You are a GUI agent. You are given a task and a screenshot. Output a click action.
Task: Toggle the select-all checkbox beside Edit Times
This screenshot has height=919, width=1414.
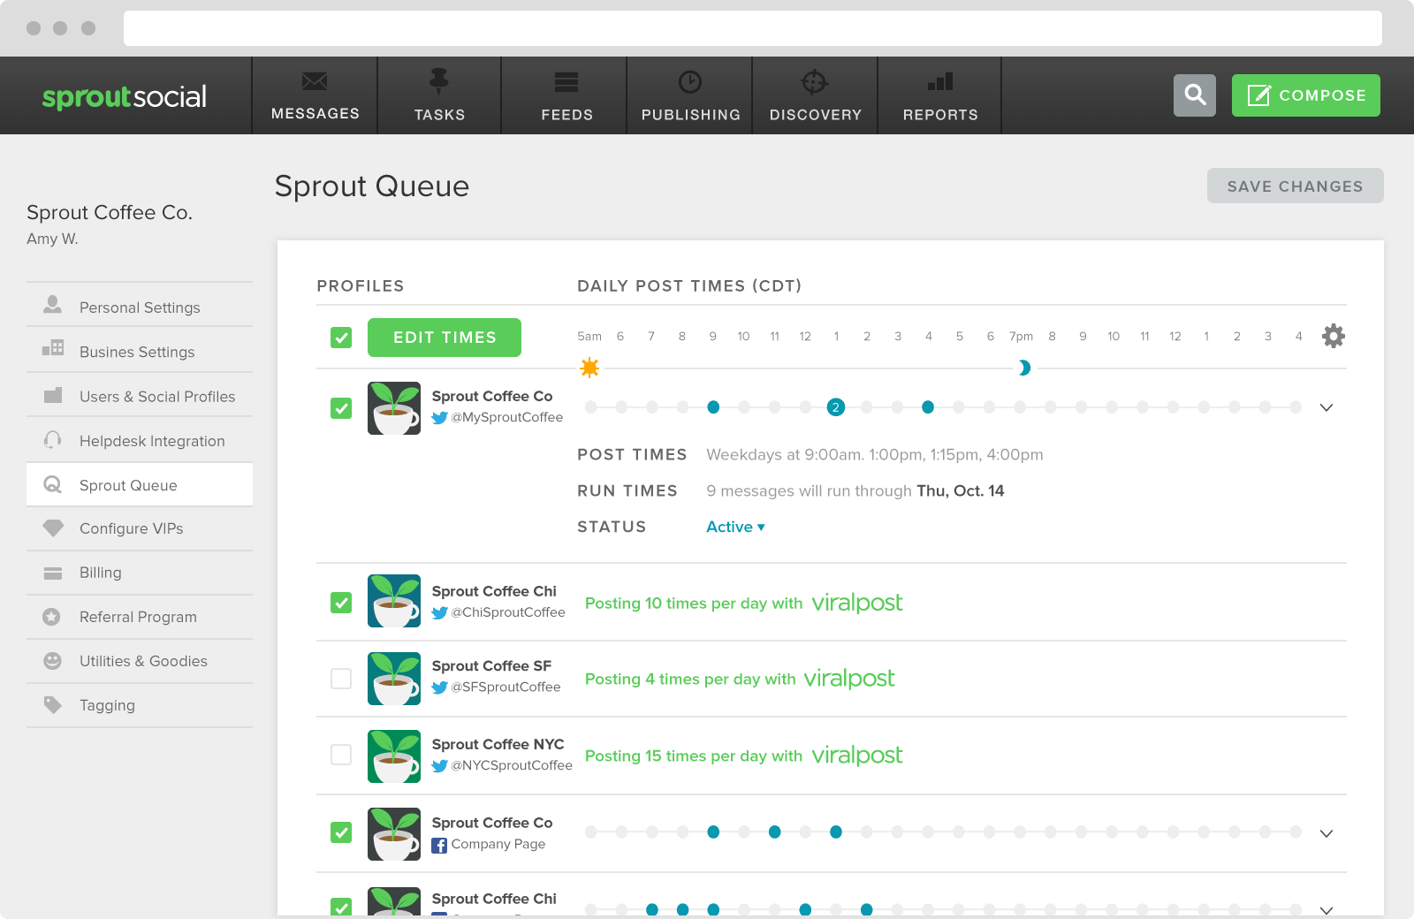click(341, 338)
